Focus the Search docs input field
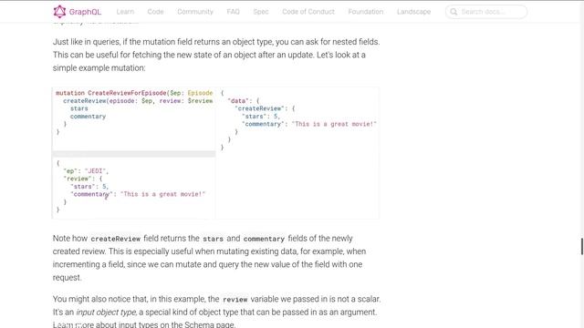The width and height of the screenshot is (584, 328). click(486, 12)
